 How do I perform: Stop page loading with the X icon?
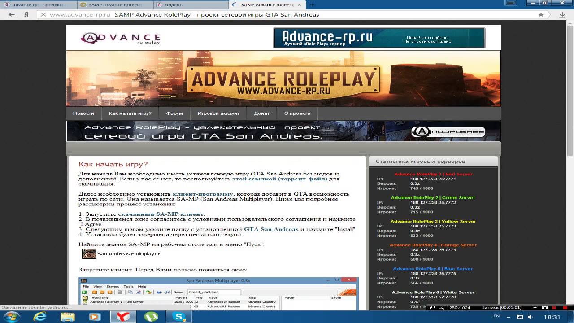[43, 14]
